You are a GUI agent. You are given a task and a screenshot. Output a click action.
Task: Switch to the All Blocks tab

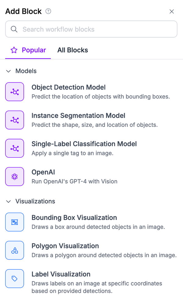(x=73, y=50)
